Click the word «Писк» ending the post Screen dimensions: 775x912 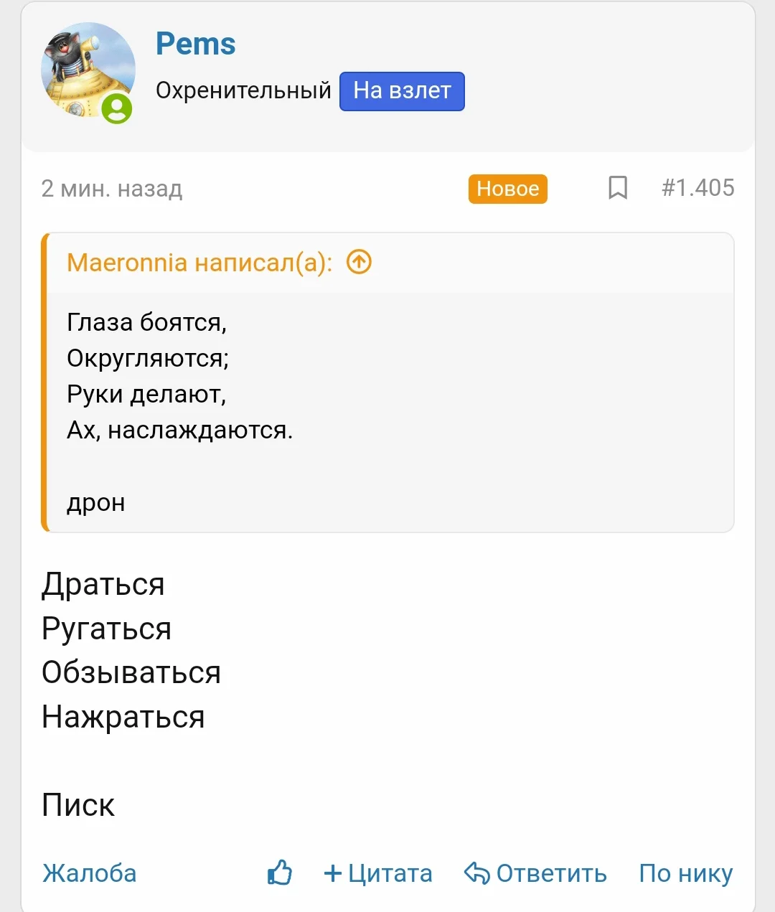78,805
